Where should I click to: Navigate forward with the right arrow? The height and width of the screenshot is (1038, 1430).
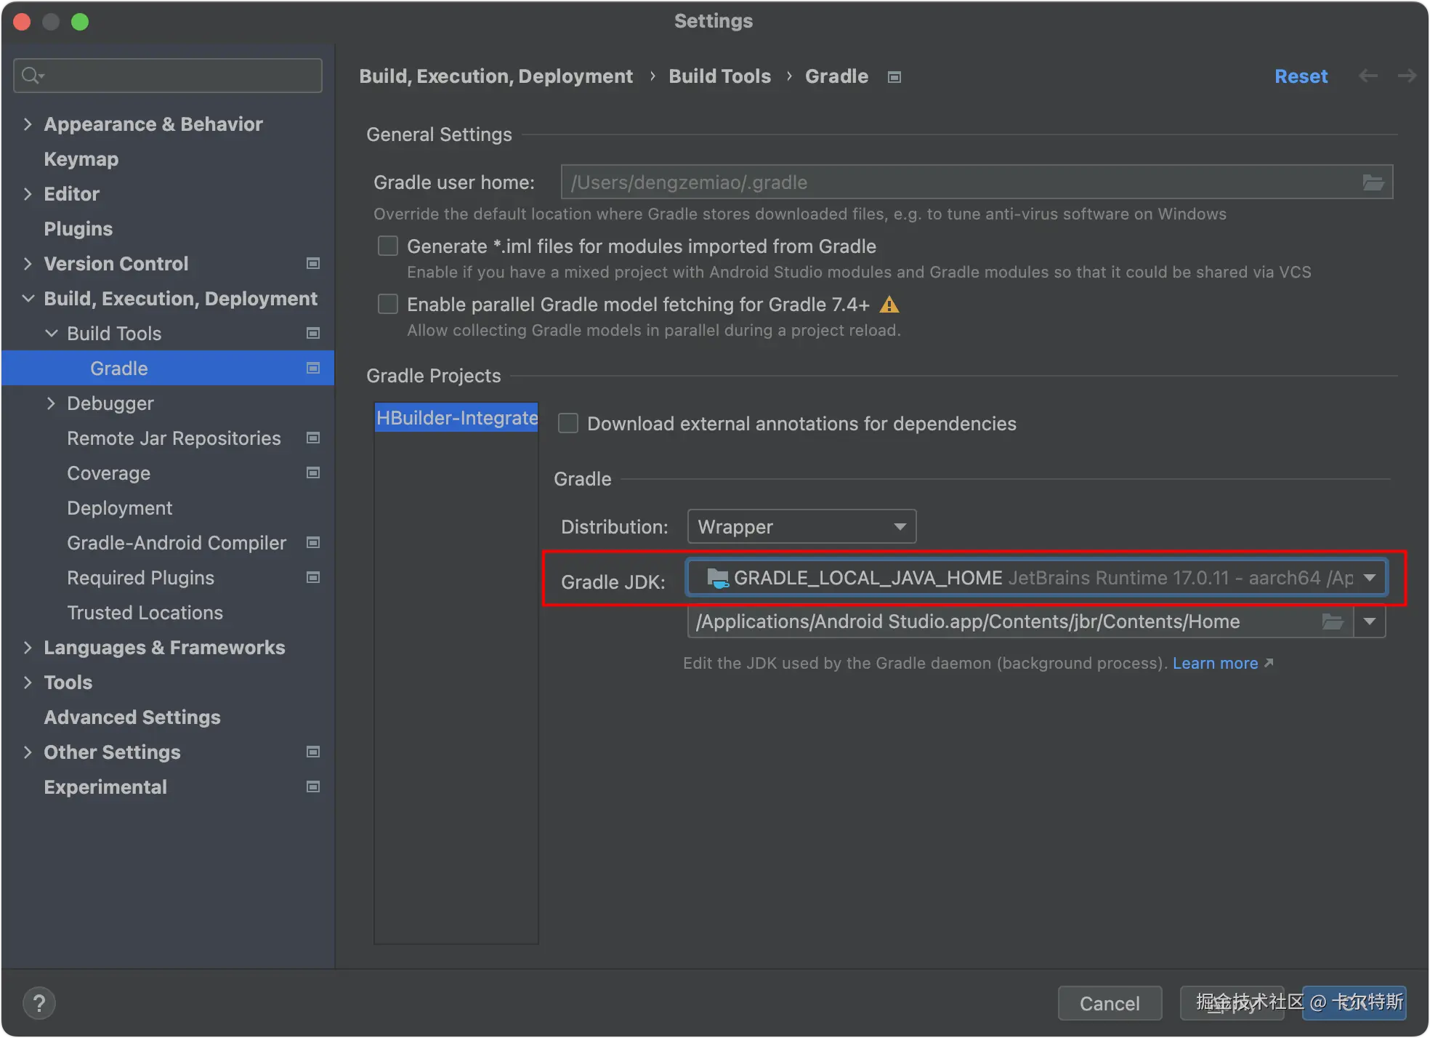point(1407,76)
